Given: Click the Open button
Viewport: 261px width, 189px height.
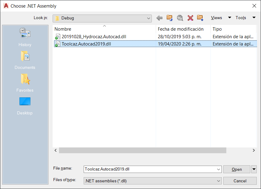Looking at the screenshot, I should pos(237,169).
